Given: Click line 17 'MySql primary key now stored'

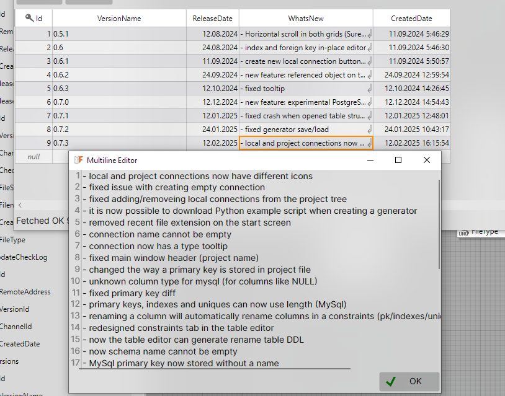Looking at the screenshot, I should point(181,364).
